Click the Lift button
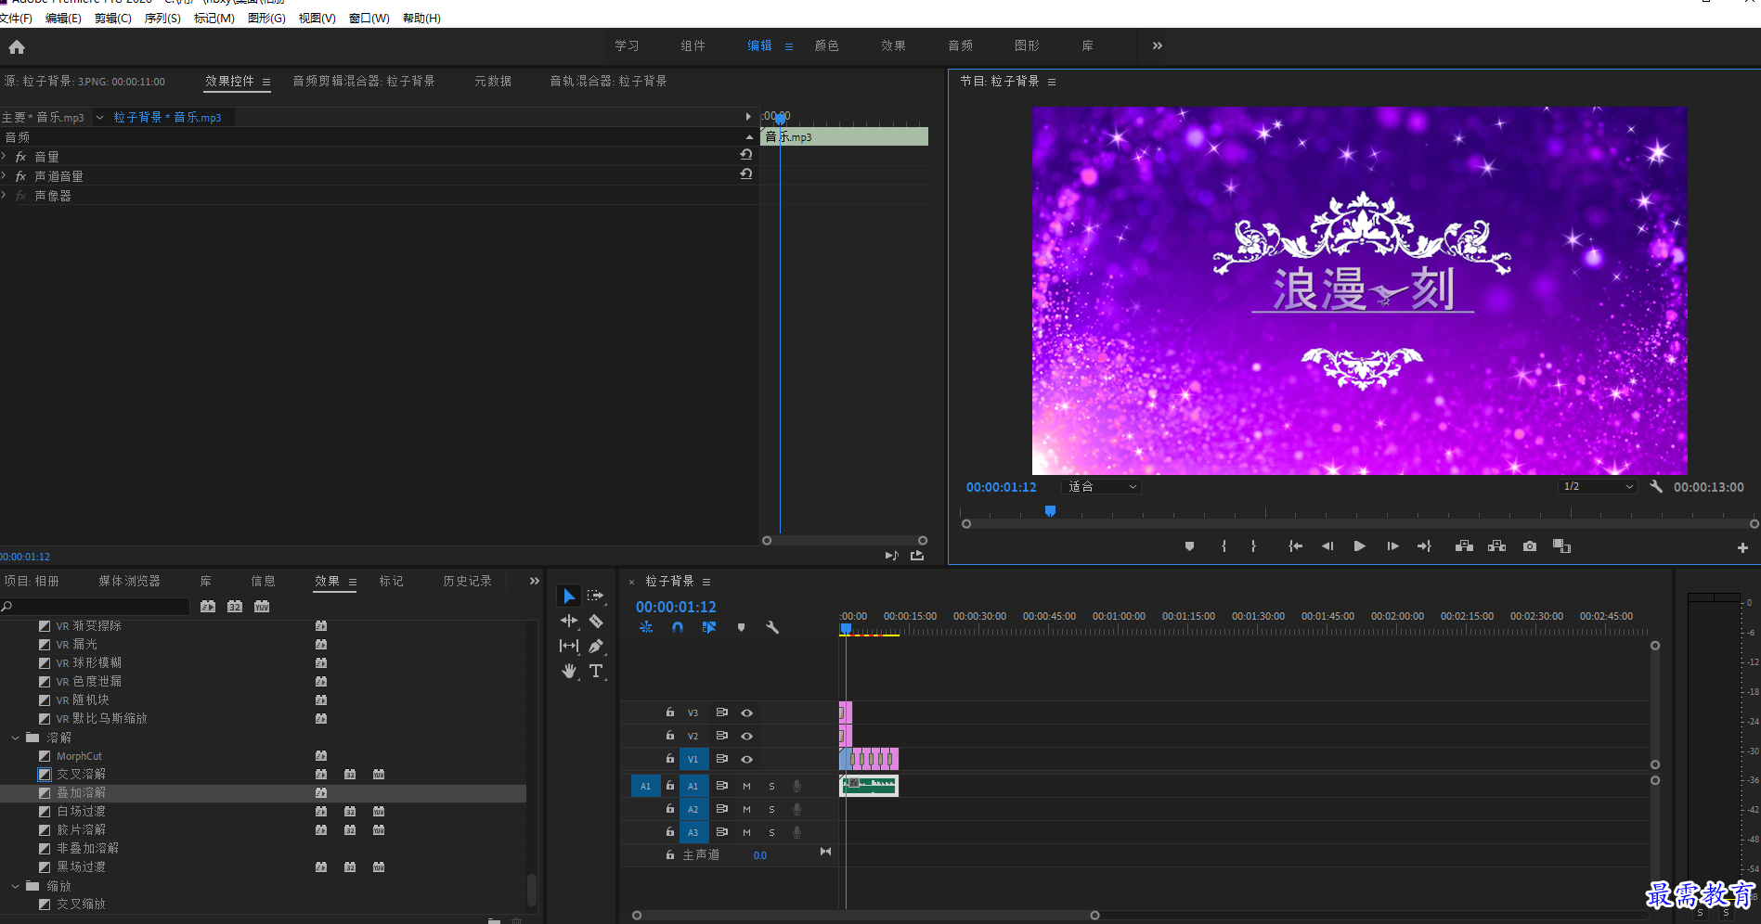 (x=1464, y=546)
